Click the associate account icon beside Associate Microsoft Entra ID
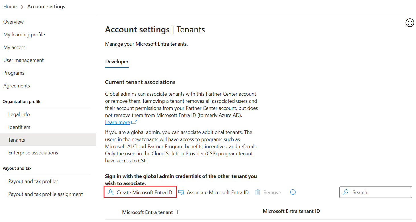The image size is (416, 222). coord(182,192)
